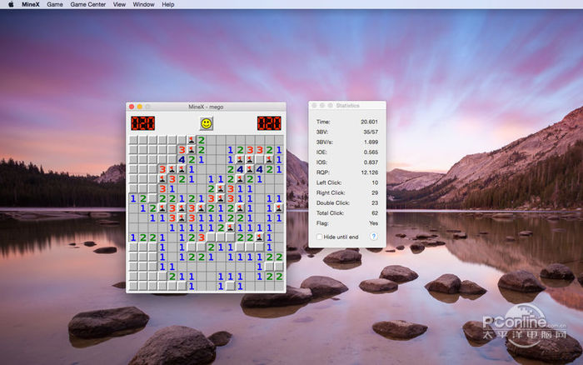Click the MineX - mego title bar
The width and height of the screenshot is (583, 365).
[x=206, y=106]
